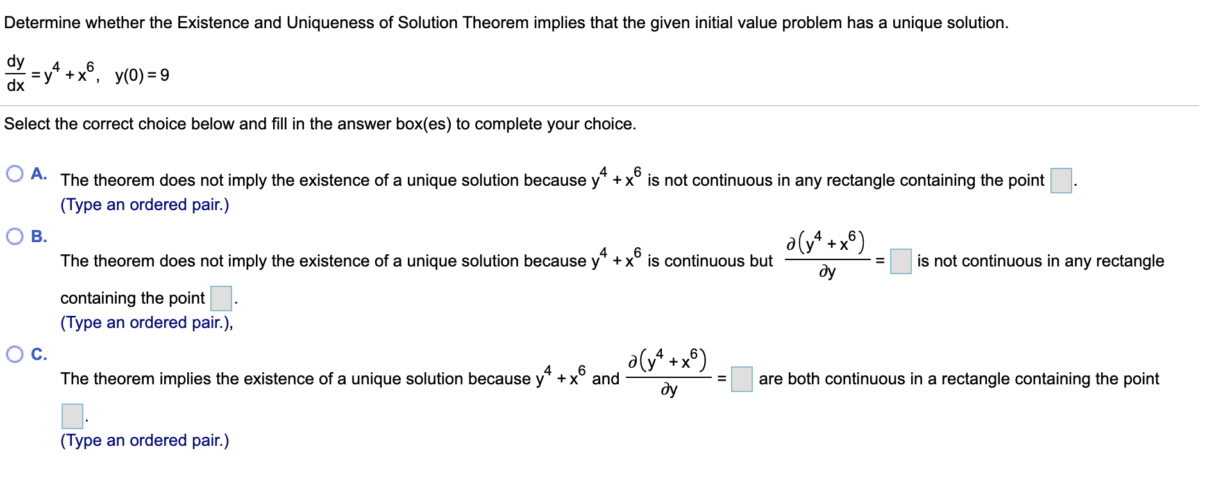Click the '(Type an ordered pair.)' hint under choice C
Screen dimensions: 1212x483
(x=146, y=441)
